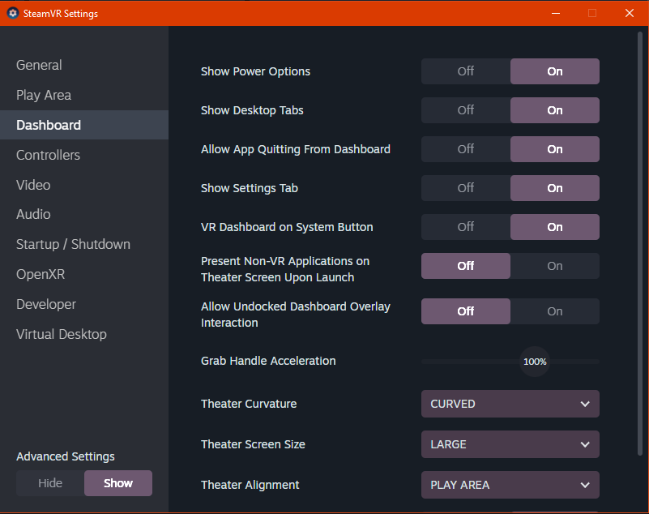Select the Dashboard sidebar item

(84, 125)
